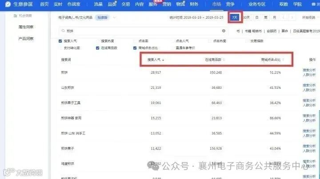Image resolution: width=320 pixels, height=179 pixels.
Task: Click suggested keyword 书籍 畅销书
Action: click(253, 31)
